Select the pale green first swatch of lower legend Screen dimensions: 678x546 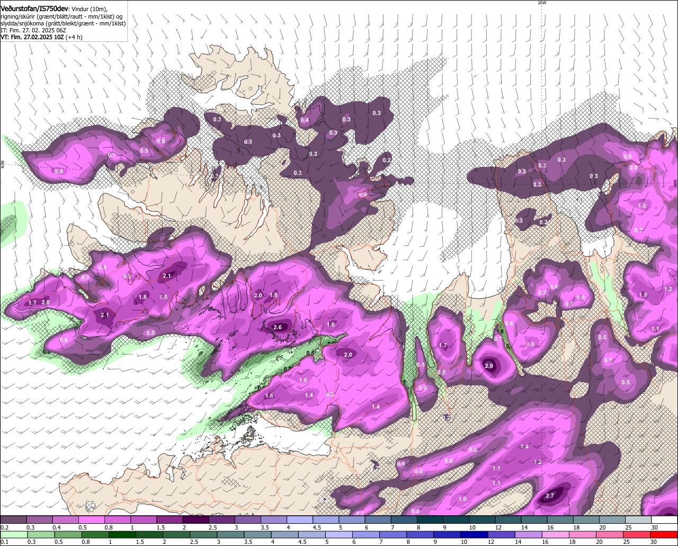point(13,535)
